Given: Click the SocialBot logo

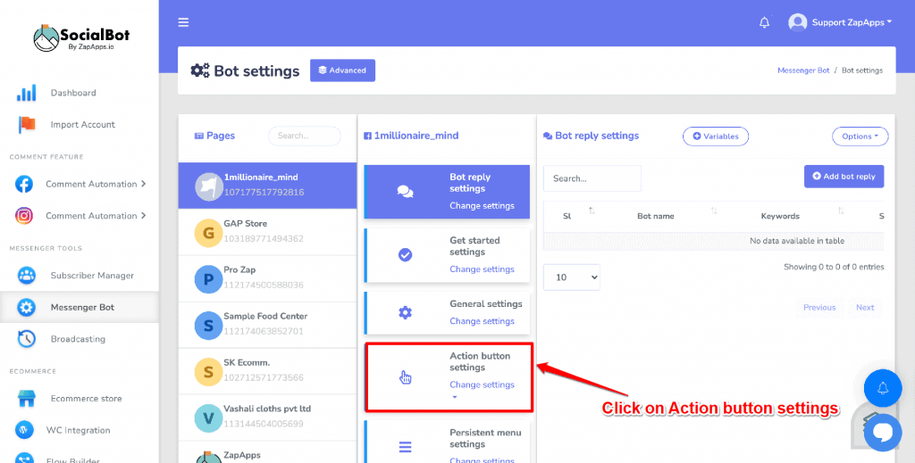Looking at the screenshot, I should [x=81, y=38].
